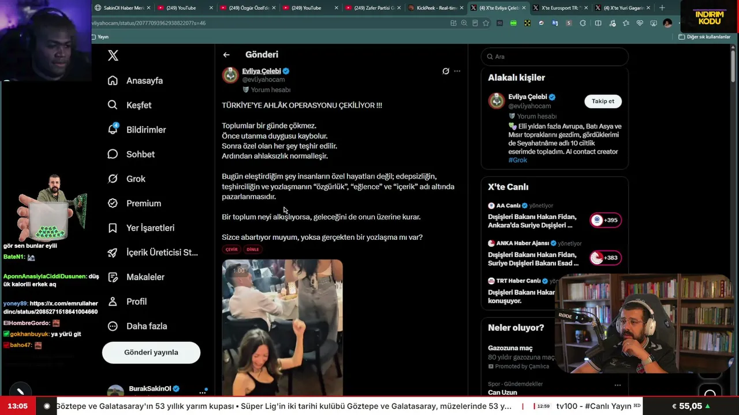Image resolution: width=739 pixels, height=415 pixels.
Task: Open the Premium page
Action: pyautogui.click(x=135, y=203)
